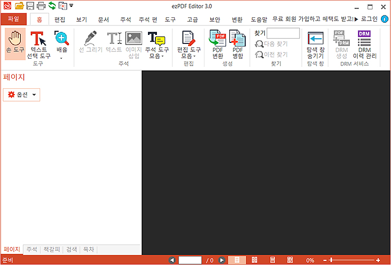Screen dimensions: 391x265
Task: Click the 로그인 link
Action: pyautogui.click(x=369, y=19)
